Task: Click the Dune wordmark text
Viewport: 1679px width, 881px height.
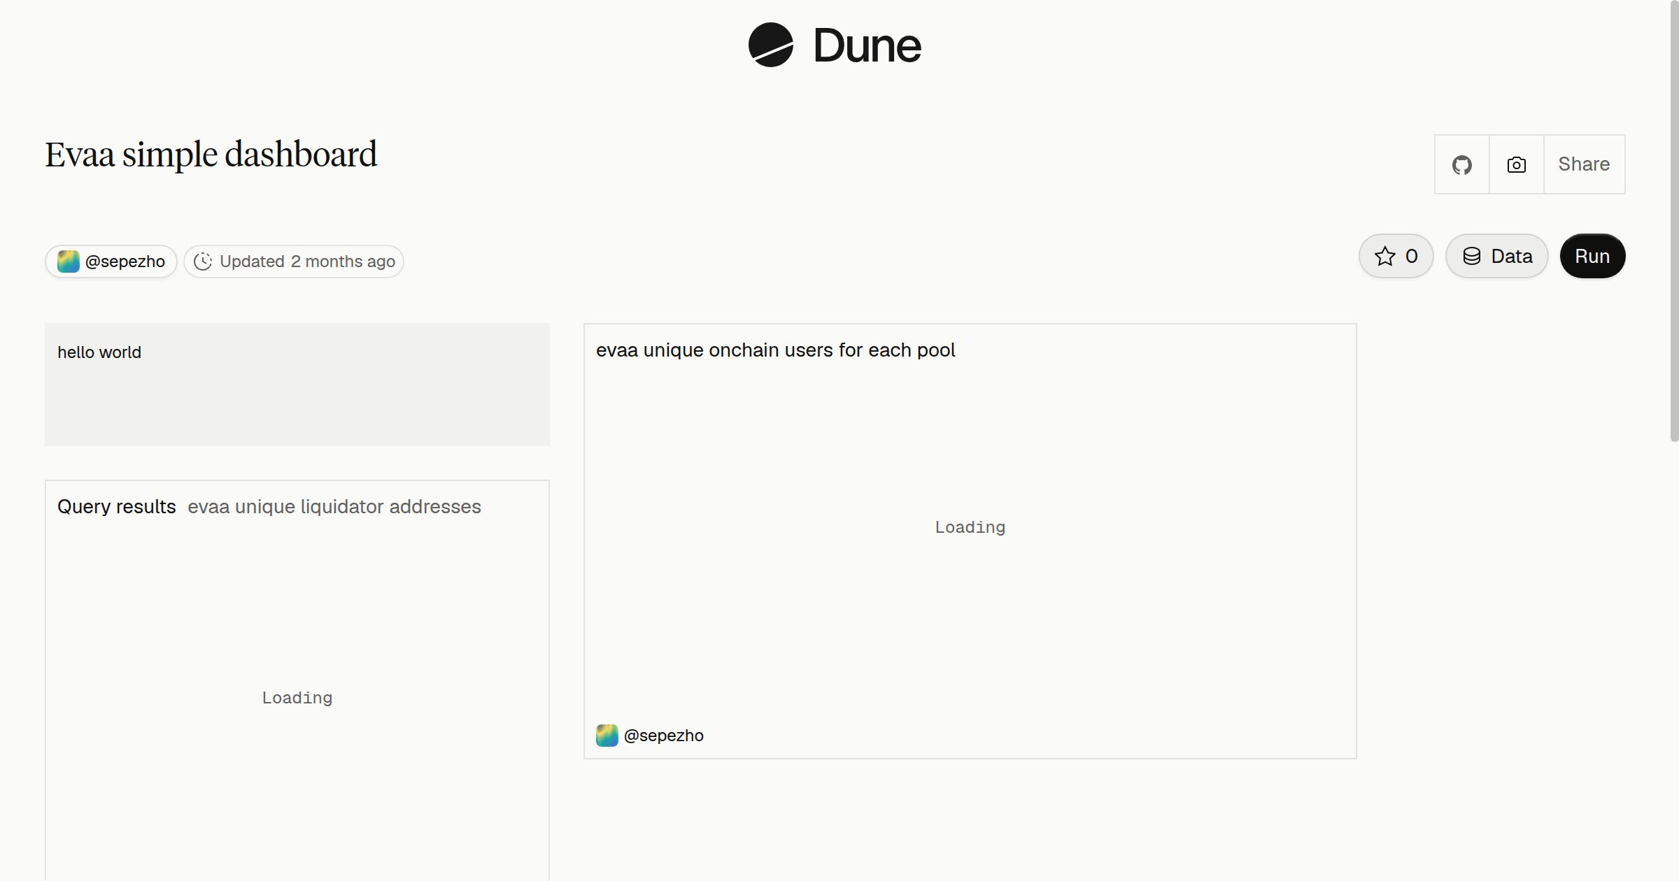Action: tap(867, 45)
